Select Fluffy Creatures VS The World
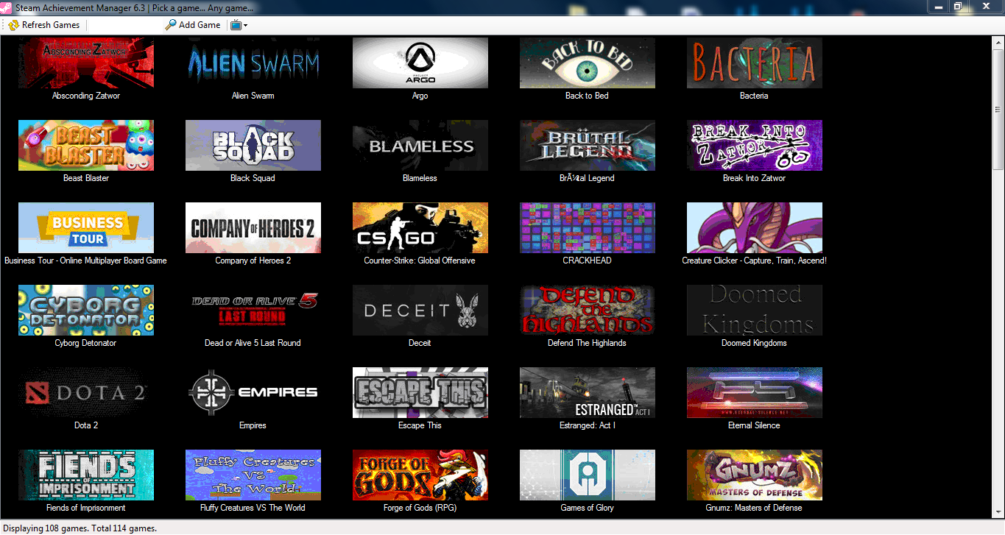 coord(253,475)
